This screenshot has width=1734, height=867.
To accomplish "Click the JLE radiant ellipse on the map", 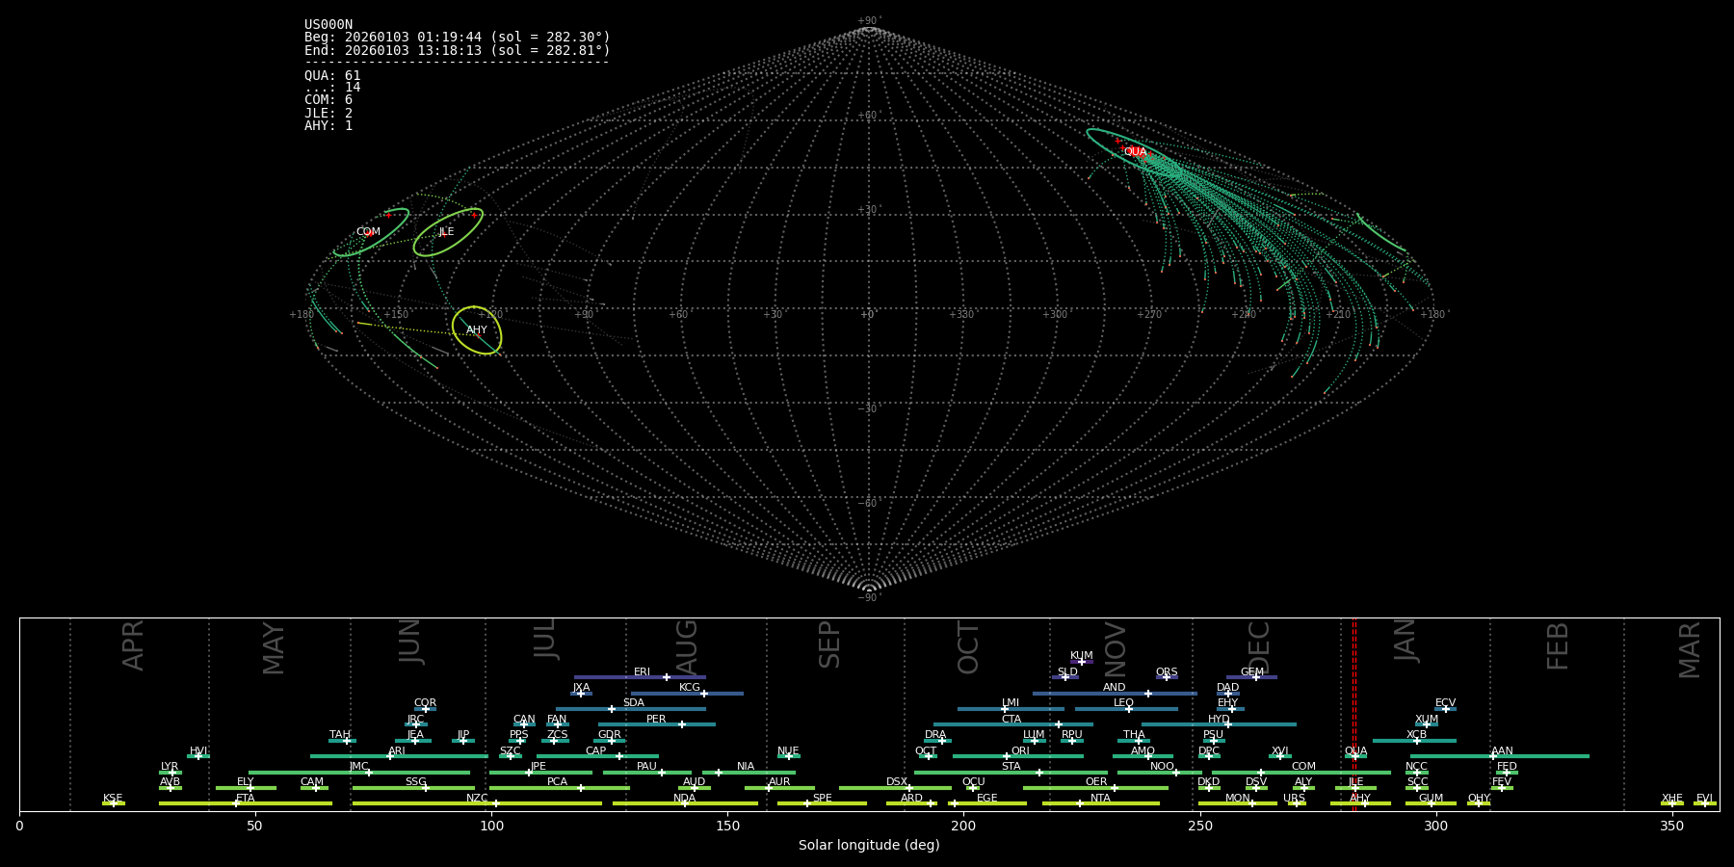I will 448,232.
